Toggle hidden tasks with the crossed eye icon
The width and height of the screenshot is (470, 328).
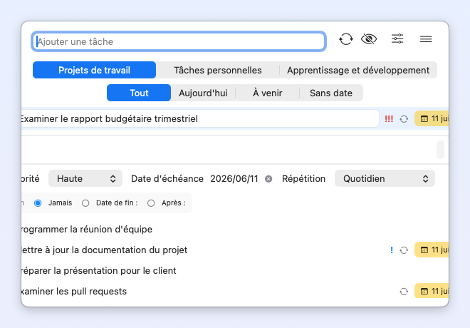click(x=369, y=39)
